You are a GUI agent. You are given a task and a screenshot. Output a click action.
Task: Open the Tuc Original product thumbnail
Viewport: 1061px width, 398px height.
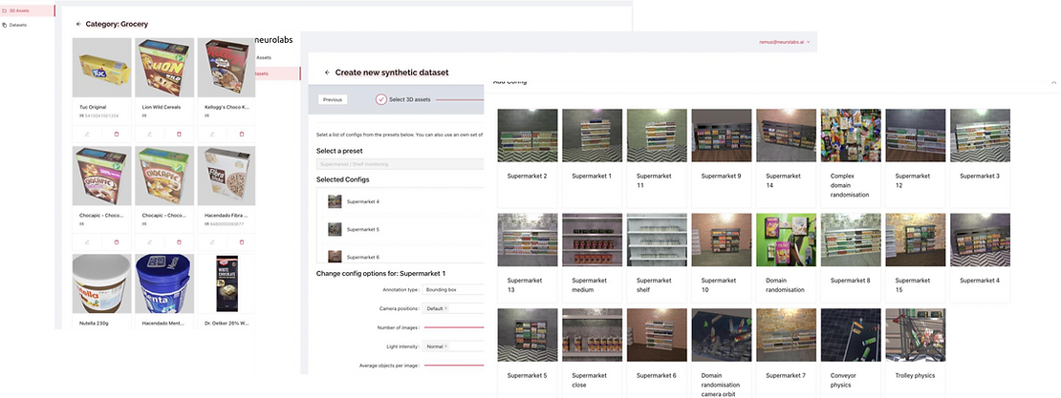101,67
